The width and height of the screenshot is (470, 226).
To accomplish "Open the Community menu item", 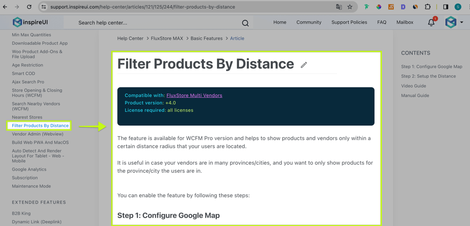I will (309, 22).
